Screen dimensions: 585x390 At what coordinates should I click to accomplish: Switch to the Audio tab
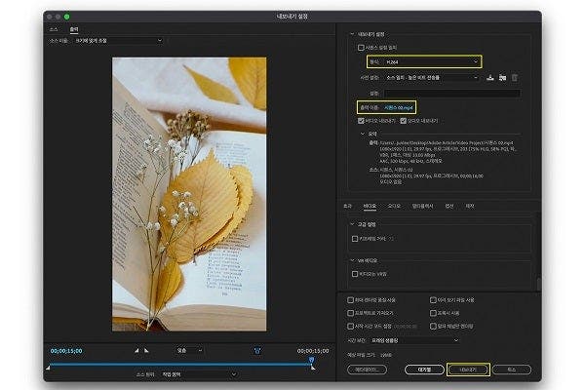pyautogui.click(x=394, y=207)
